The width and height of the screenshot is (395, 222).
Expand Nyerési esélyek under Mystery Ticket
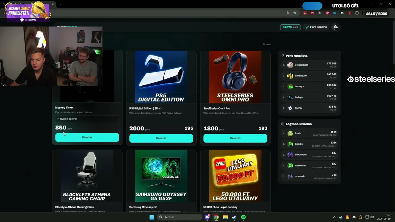point(87,119)
